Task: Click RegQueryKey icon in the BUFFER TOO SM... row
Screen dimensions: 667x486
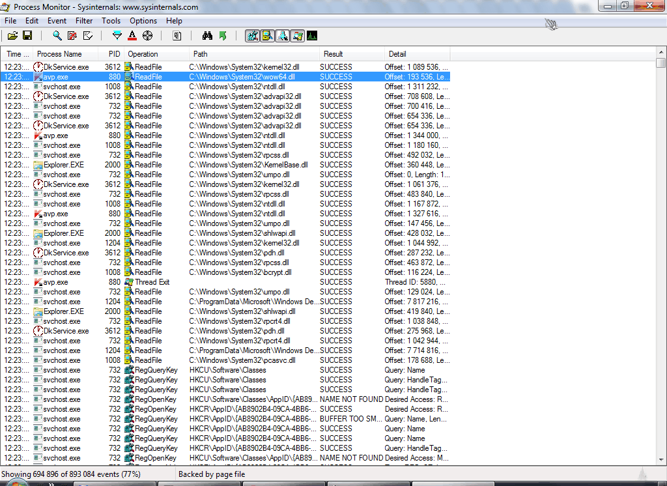Action: [129, 419]
